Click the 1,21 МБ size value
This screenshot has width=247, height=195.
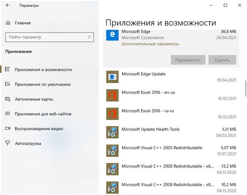tap(229, 129)
